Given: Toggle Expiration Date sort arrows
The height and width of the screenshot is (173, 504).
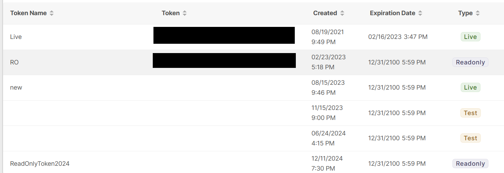Looking at the screenshot, I should pyautogui.click(x=420, y=13).
